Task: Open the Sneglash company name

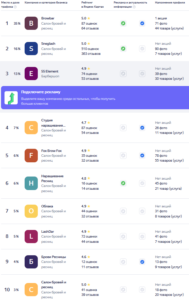Action: pos(48,44)
